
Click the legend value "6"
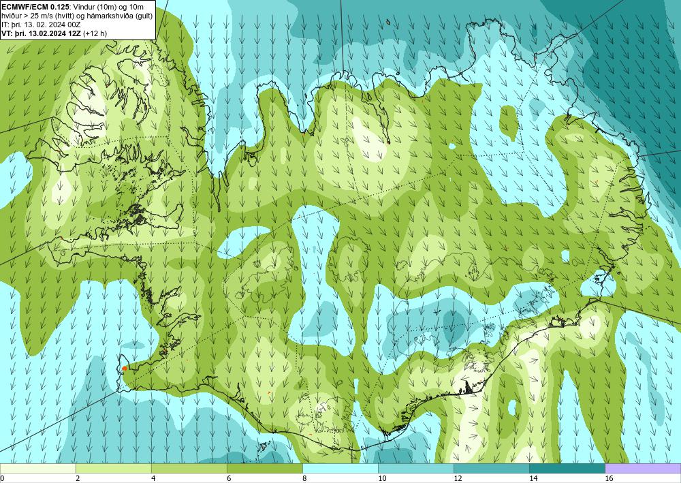click(x=228, y=478)
